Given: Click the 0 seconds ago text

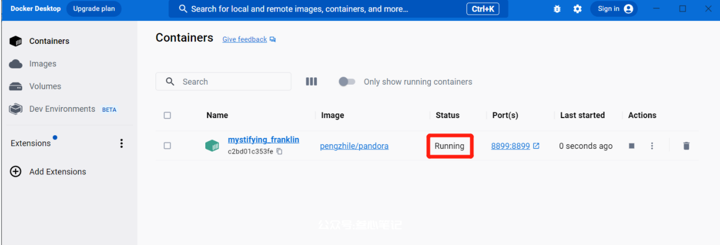Looking at the screenshot, I should pos(585,146).
